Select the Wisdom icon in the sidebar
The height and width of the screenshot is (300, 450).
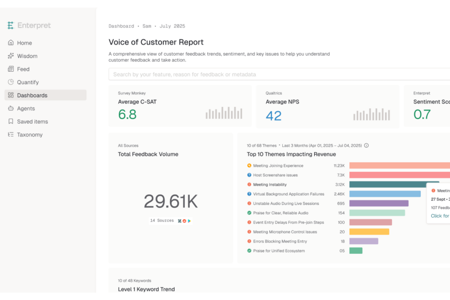point(11,56)
